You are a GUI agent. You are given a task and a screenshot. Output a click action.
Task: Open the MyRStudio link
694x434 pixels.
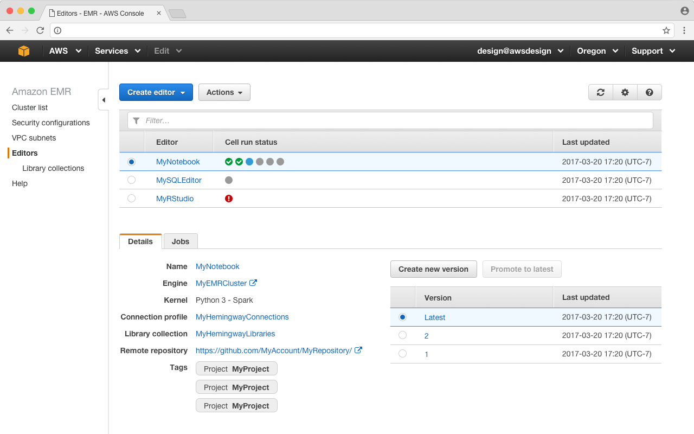[x=175, y=199]
